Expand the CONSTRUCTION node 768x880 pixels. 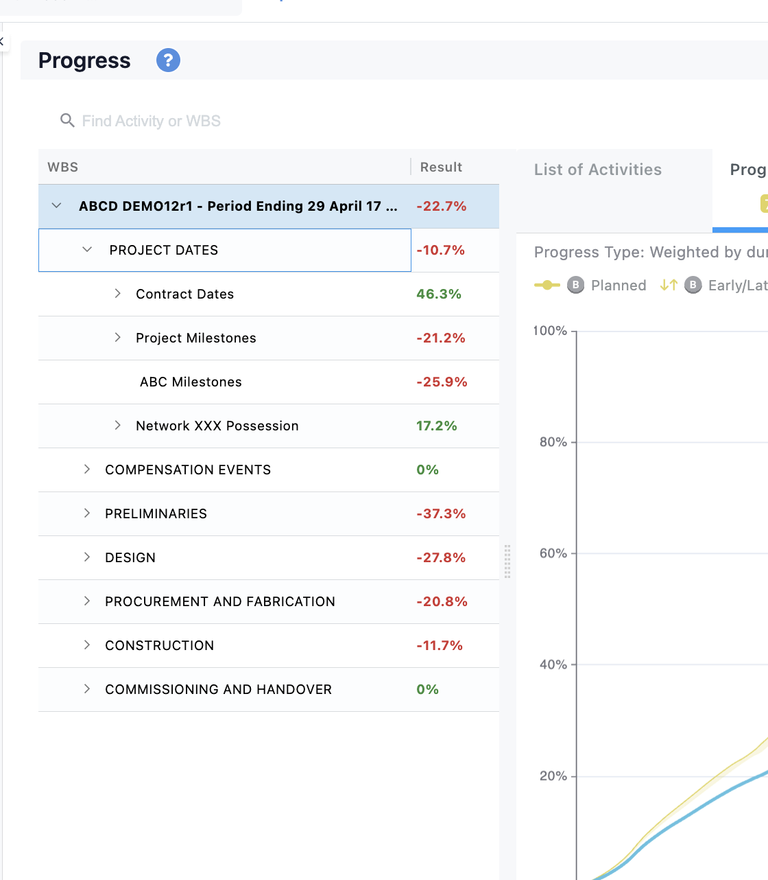pos(87,645)
